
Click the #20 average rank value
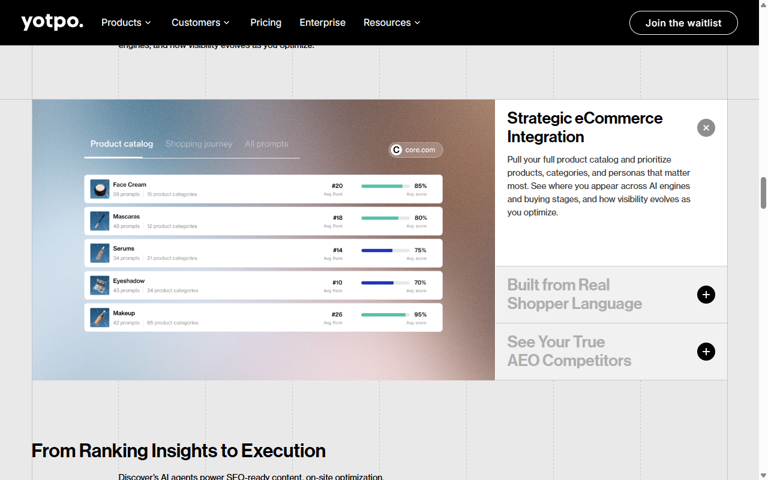point(337,186)
